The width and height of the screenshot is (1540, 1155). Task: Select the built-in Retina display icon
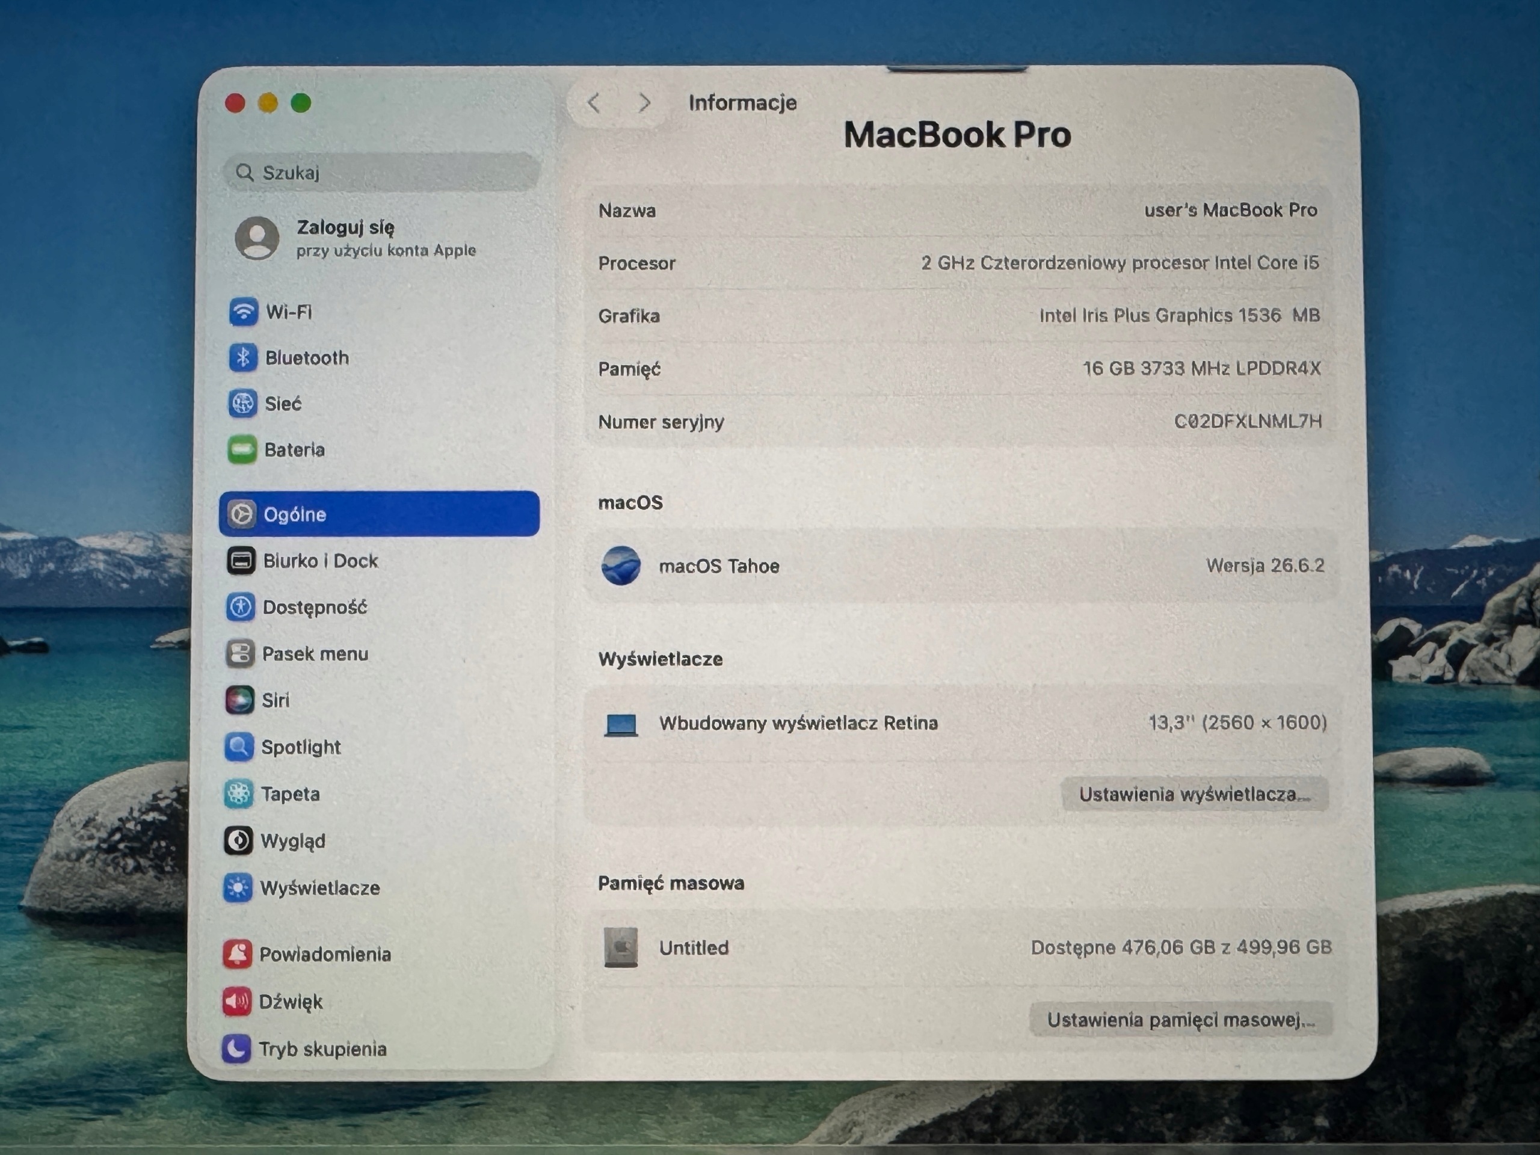tap(620, 724)
